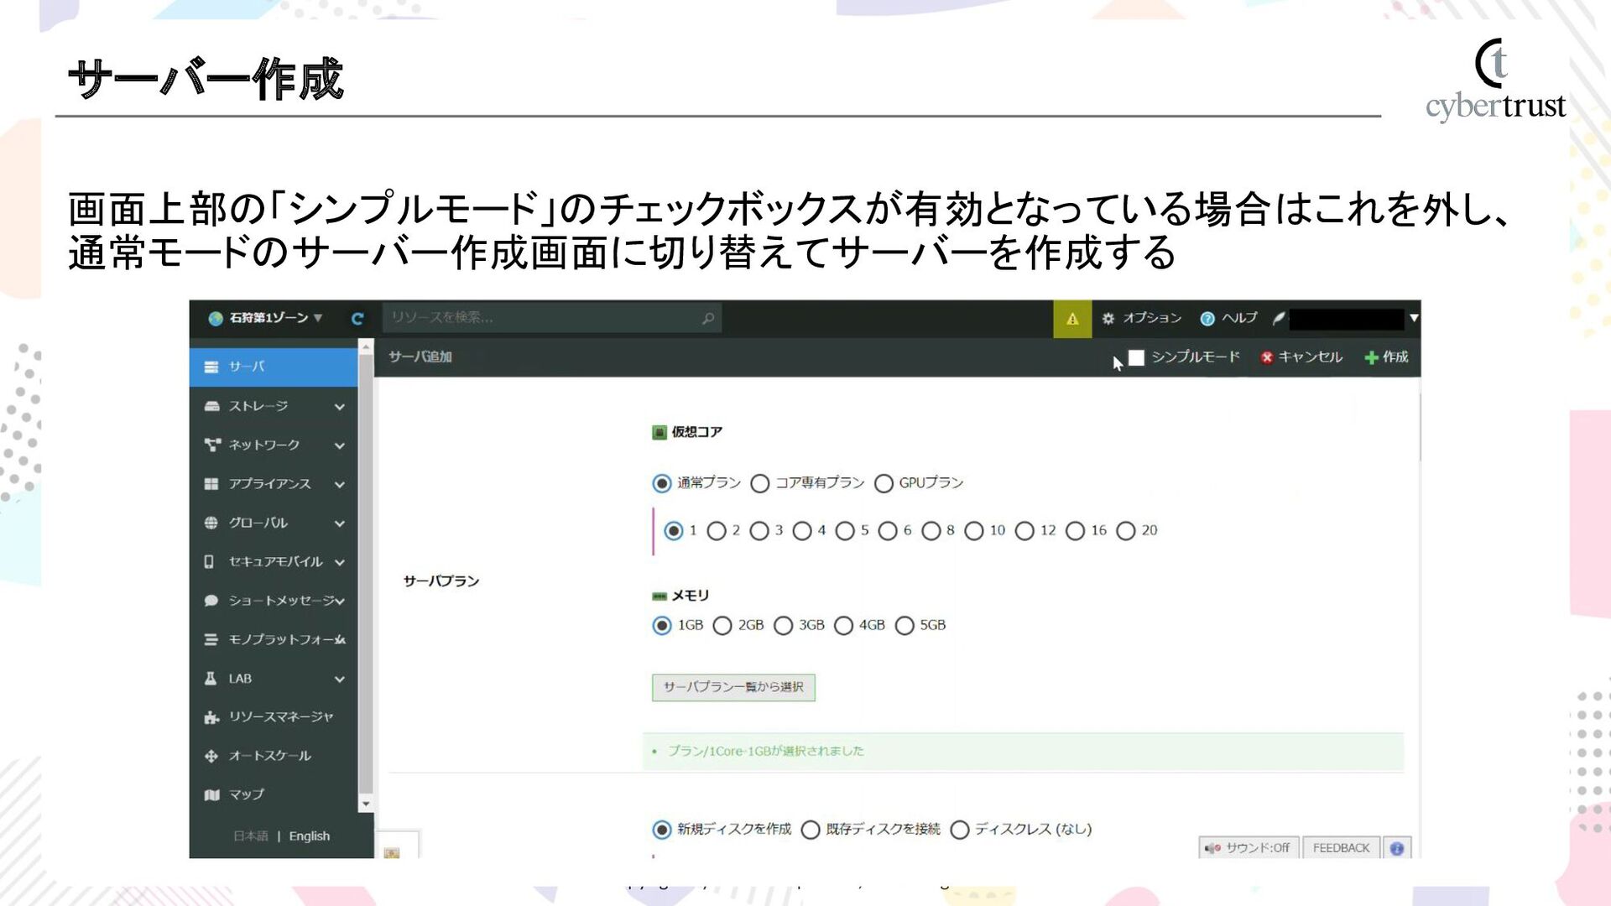
Task: Open the モノプラットフォーム menu item
Action: coord(274,639)
